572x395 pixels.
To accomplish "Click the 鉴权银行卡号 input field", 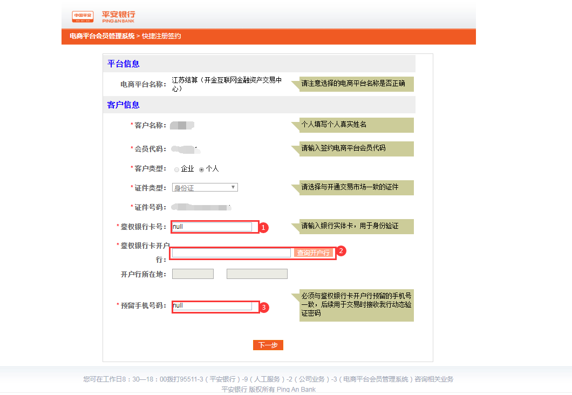I will 212,227.
